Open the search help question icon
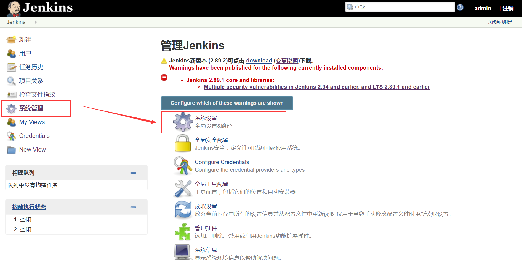 point(460,7)
